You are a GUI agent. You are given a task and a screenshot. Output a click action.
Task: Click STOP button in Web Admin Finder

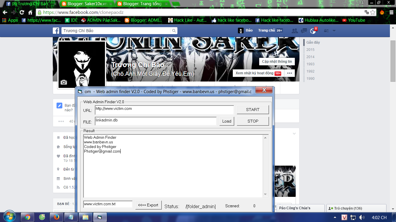click(x=253, y=121)
